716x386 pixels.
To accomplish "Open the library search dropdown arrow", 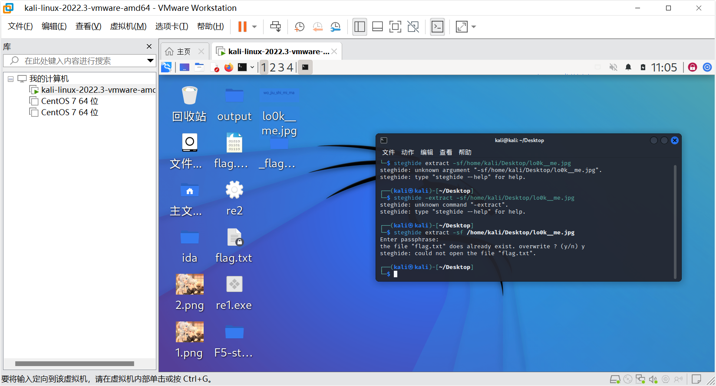I will click(x=150, y=61).
